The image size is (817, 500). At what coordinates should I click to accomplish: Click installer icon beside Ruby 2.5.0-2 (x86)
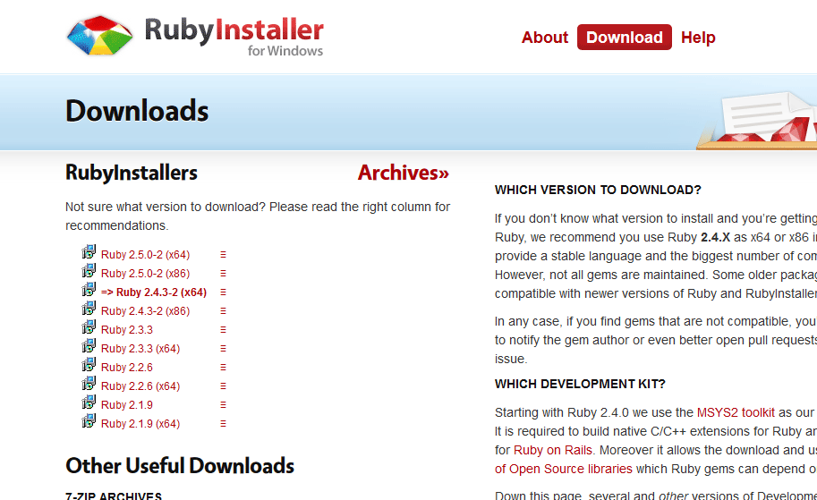click(89, 271)
